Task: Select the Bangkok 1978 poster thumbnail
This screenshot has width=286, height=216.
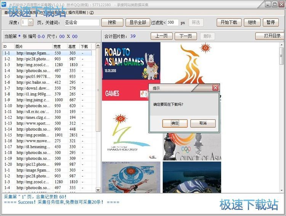Action: [x=131, y=177]
